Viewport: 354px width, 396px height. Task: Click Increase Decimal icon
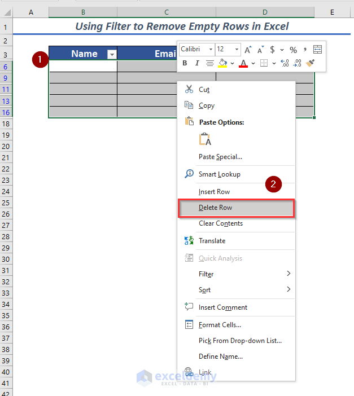click(x=285, y=63)
